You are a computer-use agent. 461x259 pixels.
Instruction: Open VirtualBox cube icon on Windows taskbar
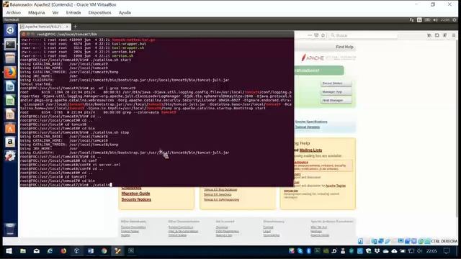[77, 251]
